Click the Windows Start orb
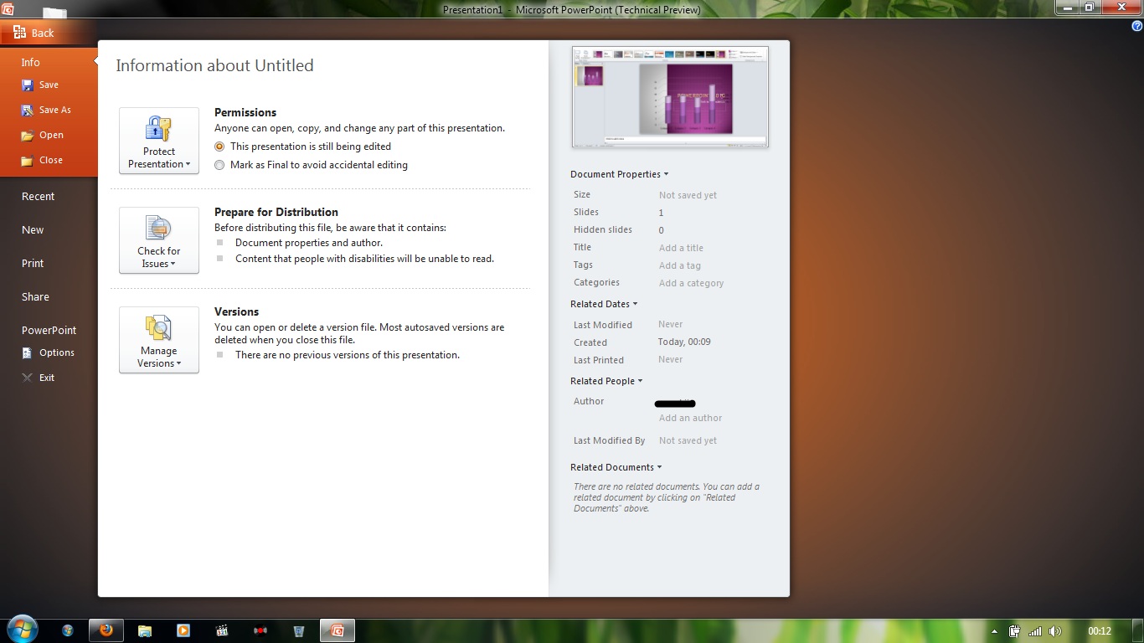 tap(23, 630)
